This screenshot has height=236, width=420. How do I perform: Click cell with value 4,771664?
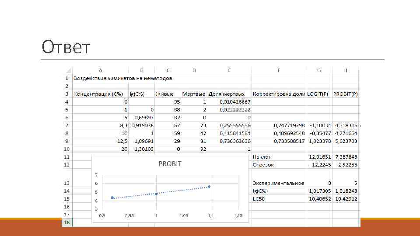345,133
